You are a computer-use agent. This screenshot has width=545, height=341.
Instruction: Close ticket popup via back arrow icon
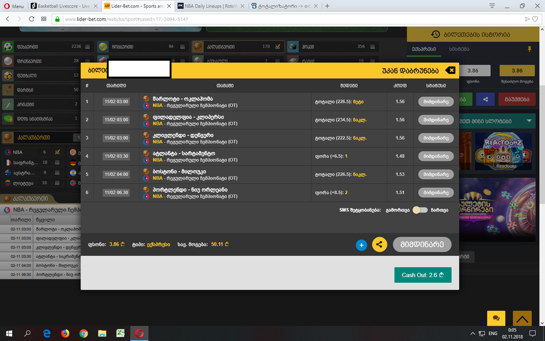point(450,70)
